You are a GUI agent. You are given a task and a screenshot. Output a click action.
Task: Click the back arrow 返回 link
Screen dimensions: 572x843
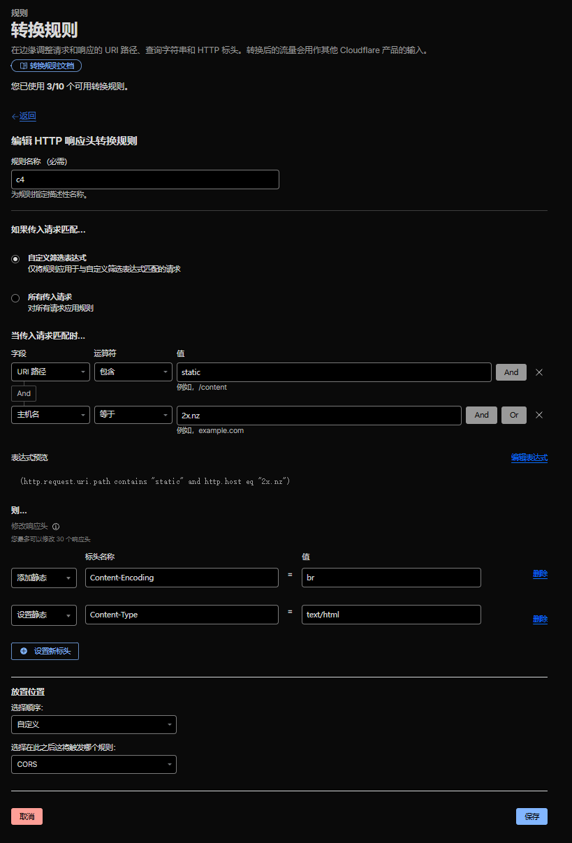[24, 116]
